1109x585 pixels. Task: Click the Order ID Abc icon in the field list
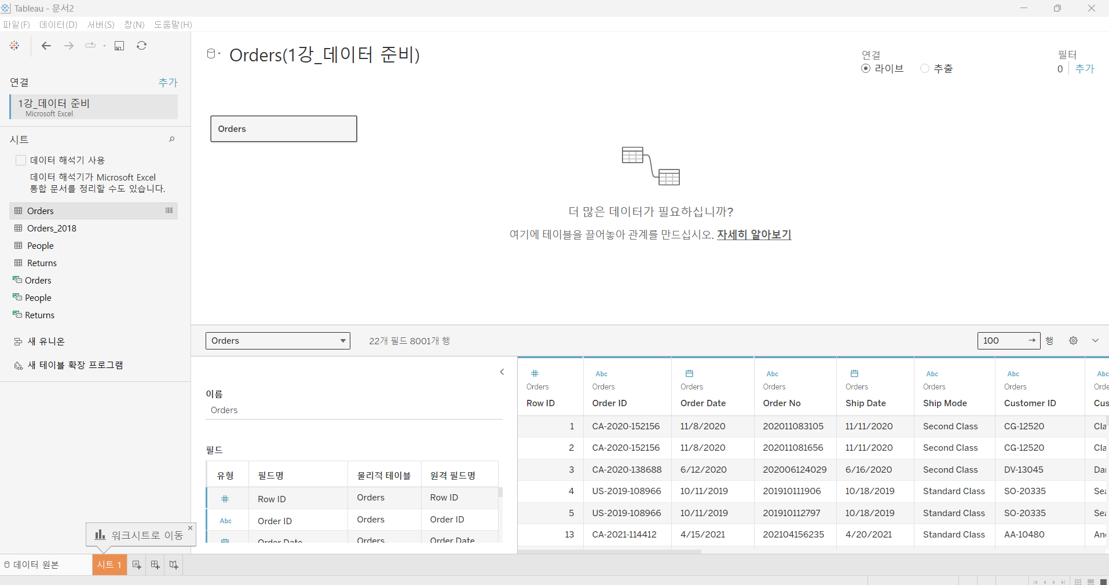tap(226, 521)
